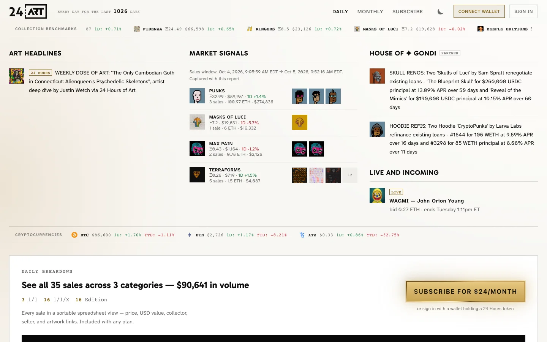Open Weekly Dose of Art headline thumbnail
The height and width of the screenshot is (342, 547).
pos(17,76)
